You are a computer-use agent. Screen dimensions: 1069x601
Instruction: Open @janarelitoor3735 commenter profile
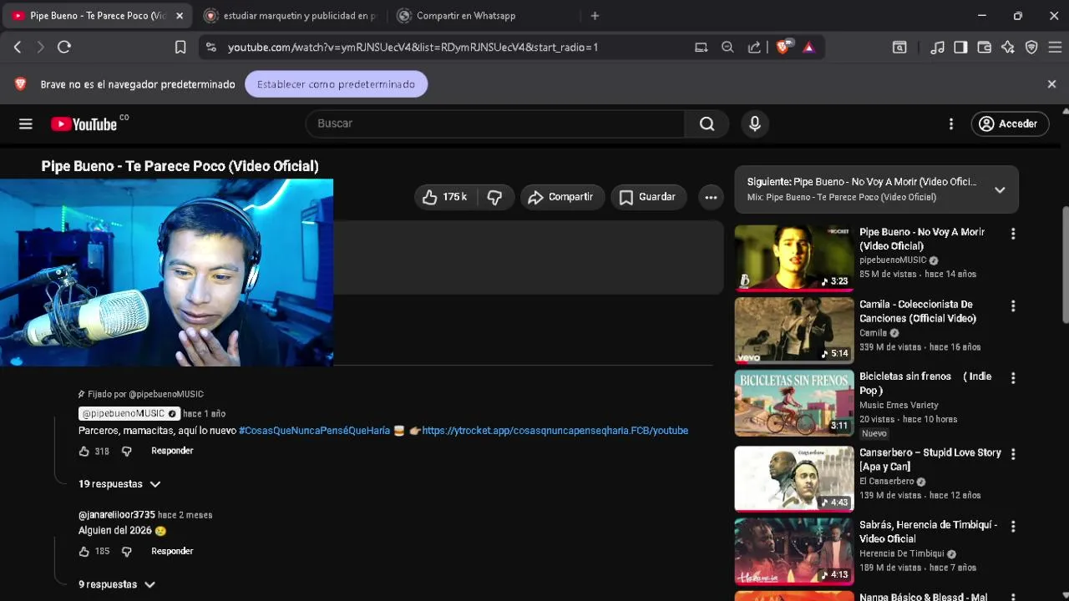click(x=117, y=515)
